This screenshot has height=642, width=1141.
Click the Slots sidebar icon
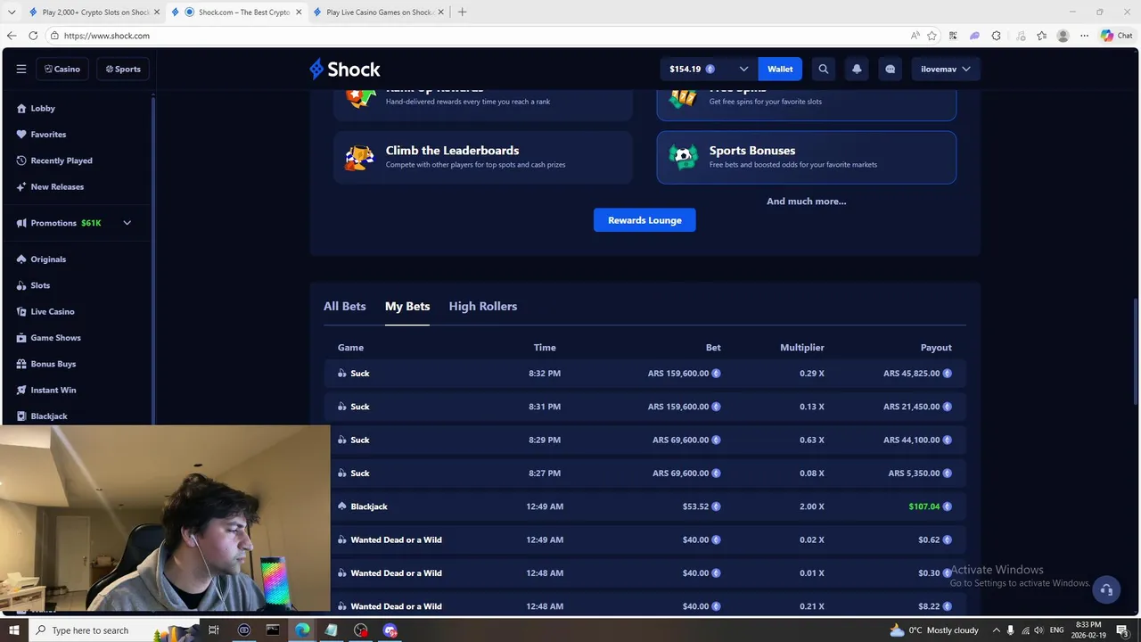coord(21,285)
